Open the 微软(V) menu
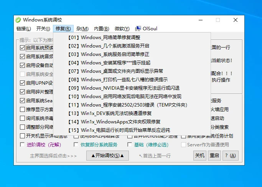 click(x=122, y=29)
